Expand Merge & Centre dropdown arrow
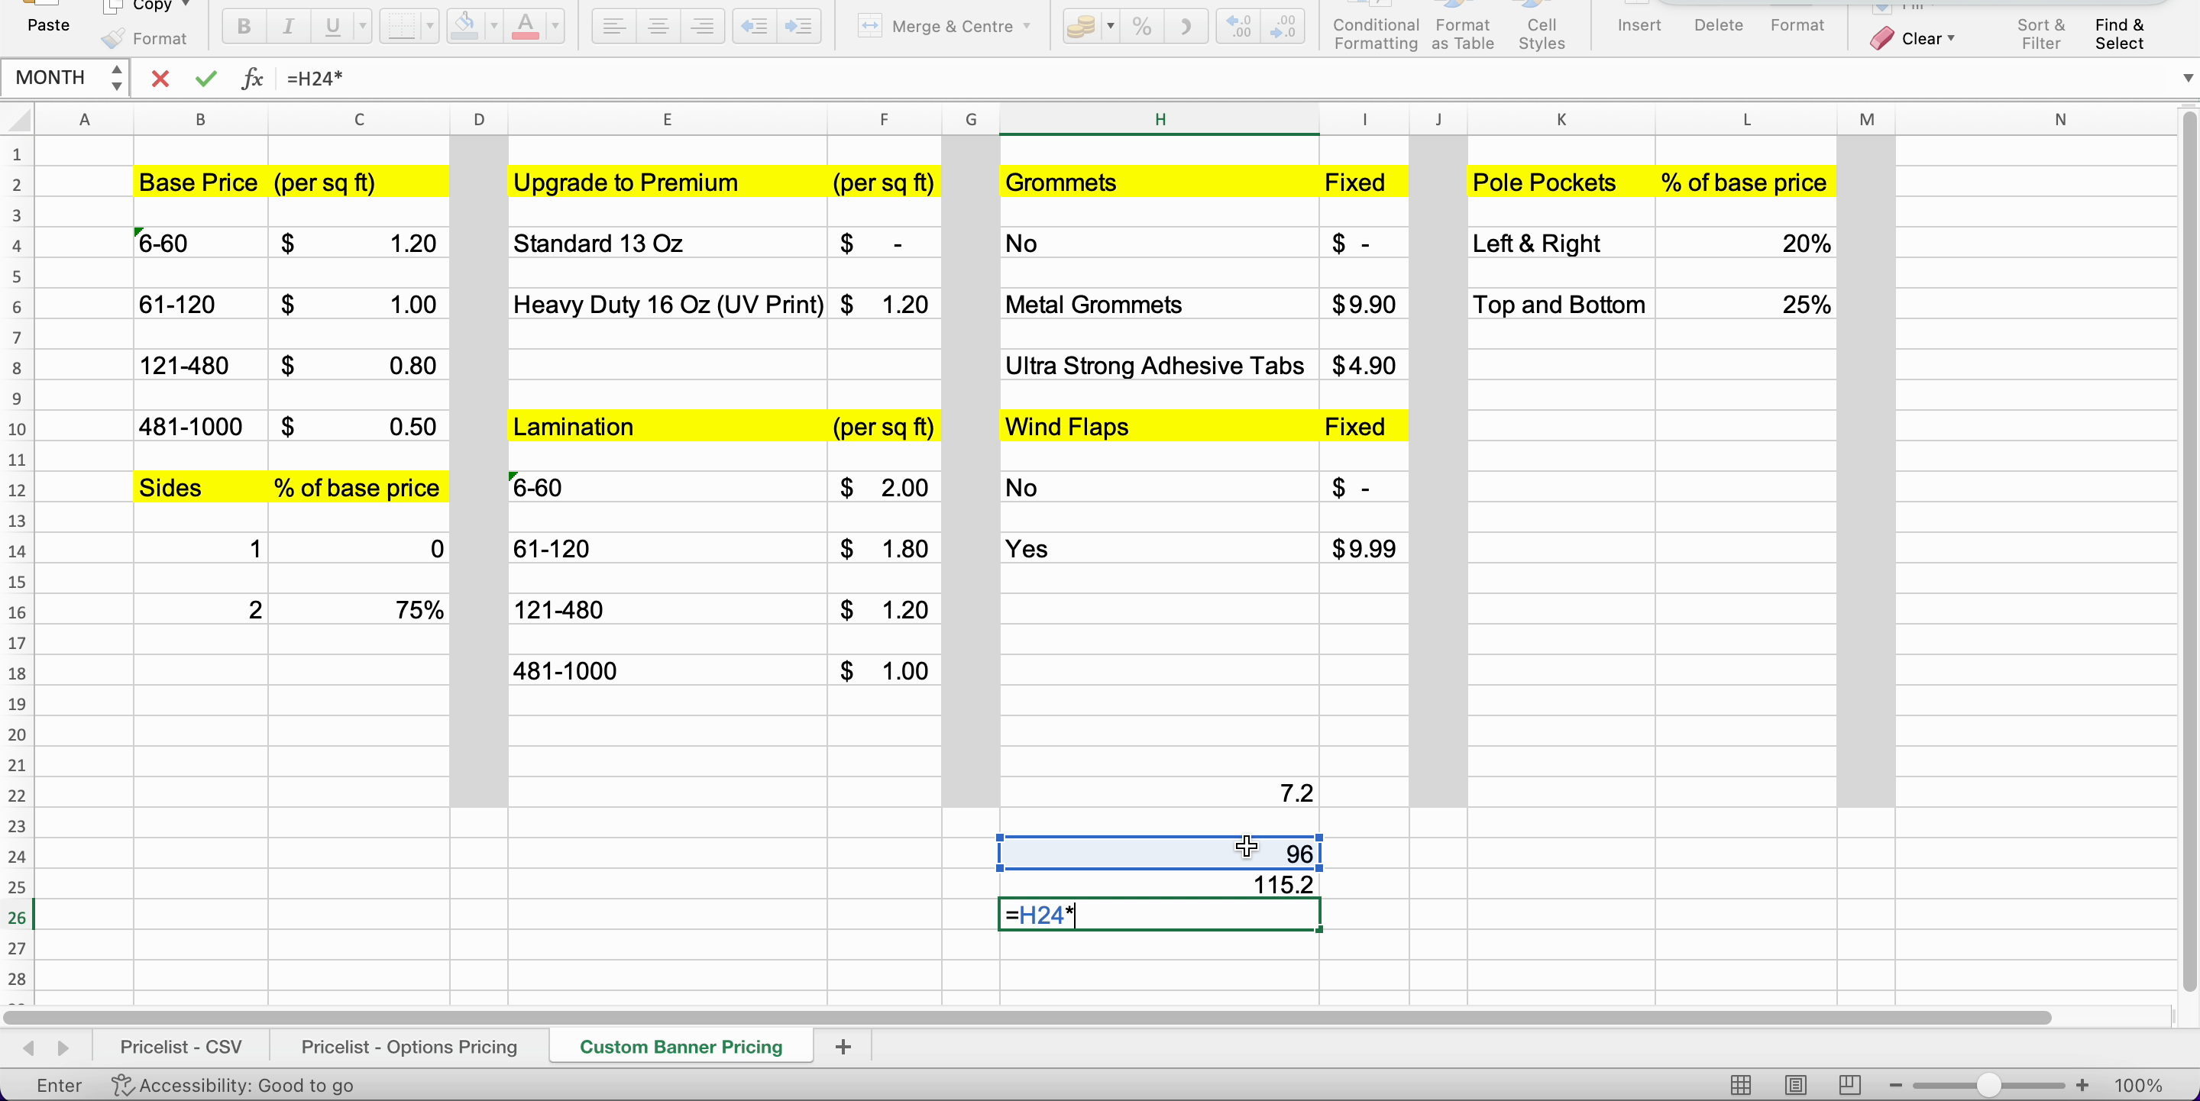This screenshot has height=1101, width=2200. [x=1027, y=27]
